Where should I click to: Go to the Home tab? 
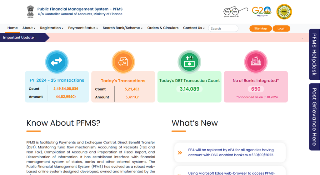[12, 28]
